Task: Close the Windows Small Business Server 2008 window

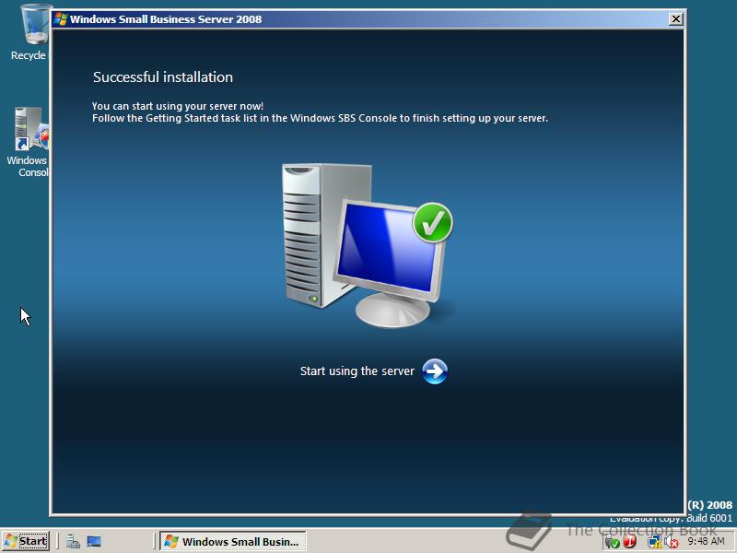Action: click(675, 18)
